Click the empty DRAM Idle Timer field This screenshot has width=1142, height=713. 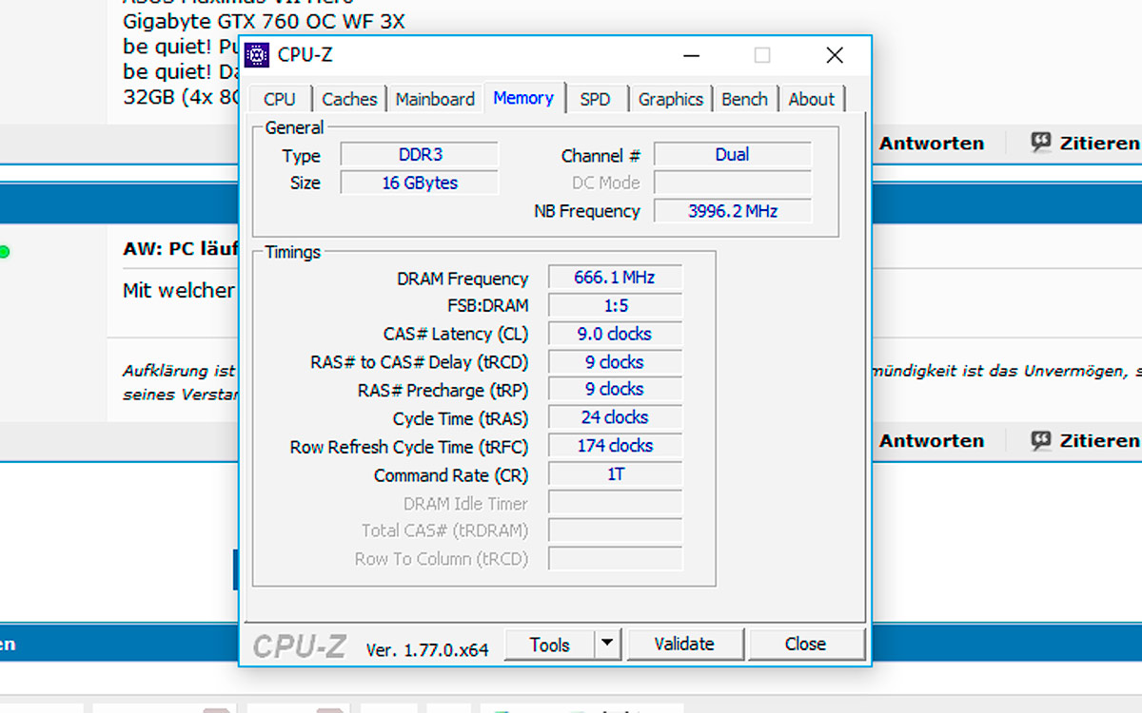(615, 503)
